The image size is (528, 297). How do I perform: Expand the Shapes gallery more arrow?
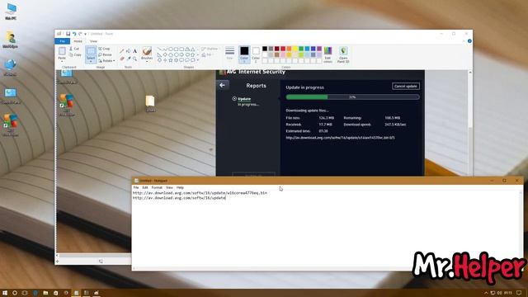point(198,60)
